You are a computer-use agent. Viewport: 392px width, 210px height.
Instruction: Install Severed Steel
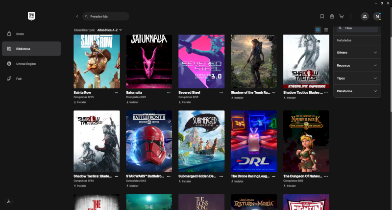coord(185,102)
